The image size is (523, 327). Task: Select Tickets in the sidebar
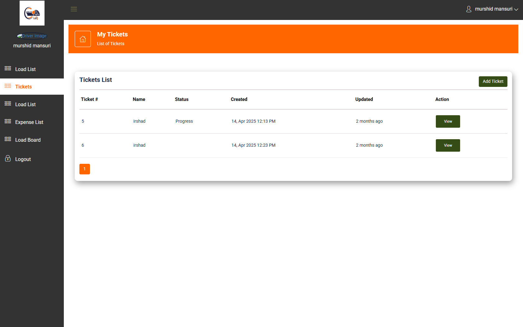point(32,87)
